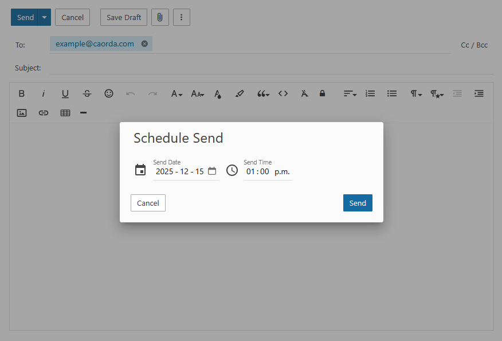Open the calendar picker in Send Date
The height and width of the screenshot is (341, 502).
212,171
